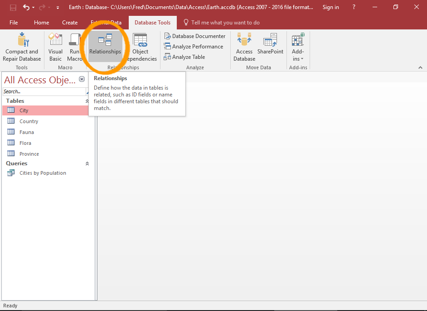Collapse the Queries group
This screenshot has width=427, height=311.
pyautogui.click(x=87, y=164)
